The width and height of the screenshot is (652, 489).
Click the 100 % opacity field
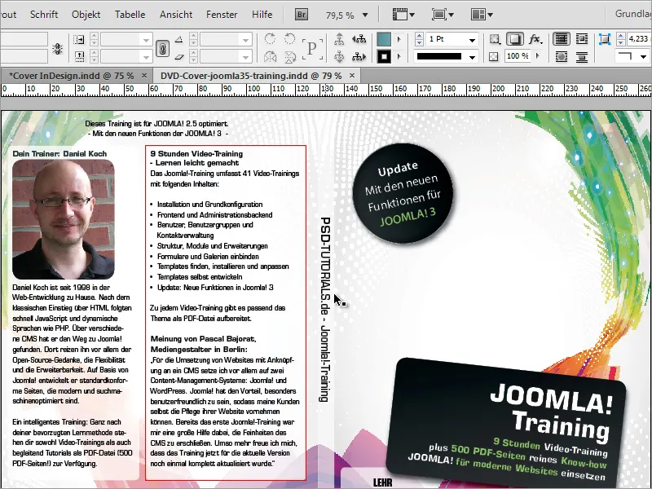(518, 56)
